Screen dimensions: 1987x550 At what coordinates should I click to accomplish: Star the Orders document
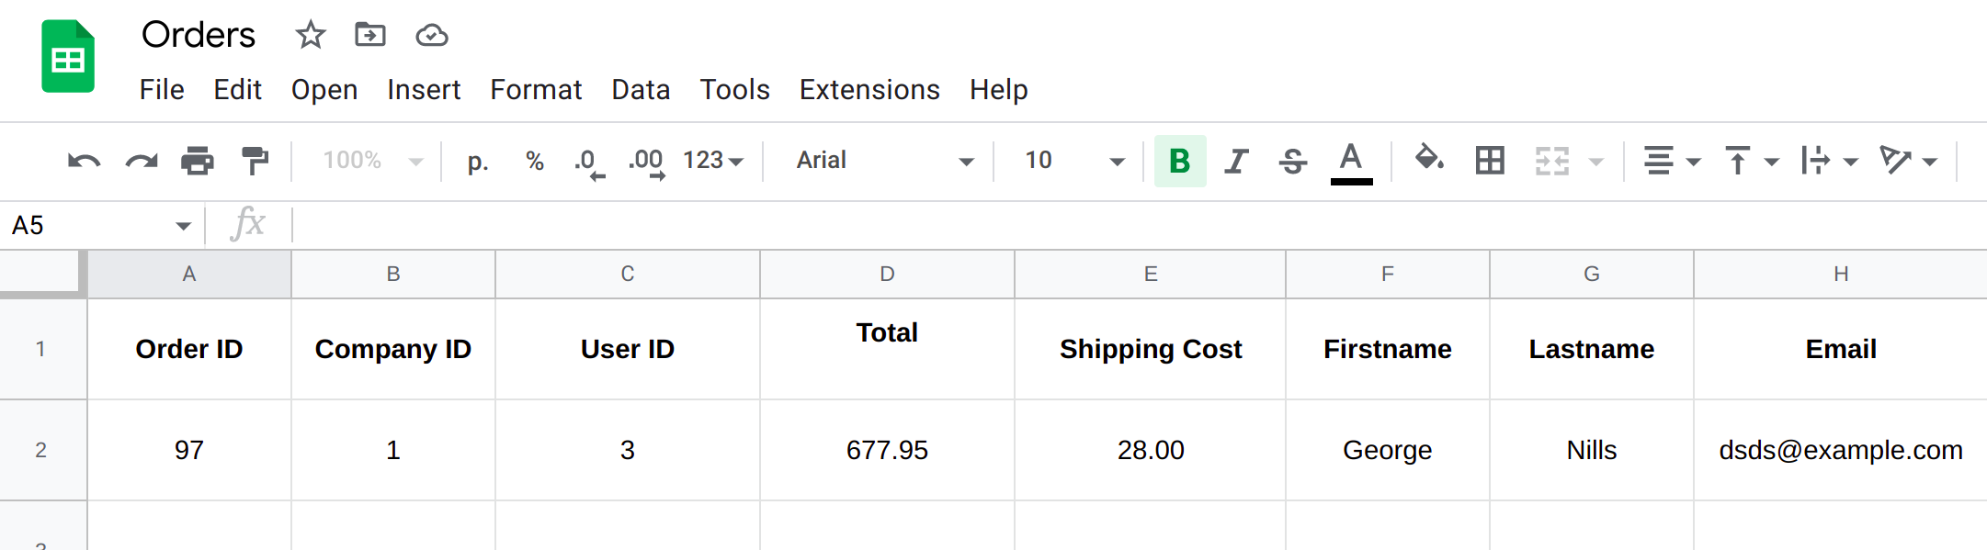tap(311, 35)
